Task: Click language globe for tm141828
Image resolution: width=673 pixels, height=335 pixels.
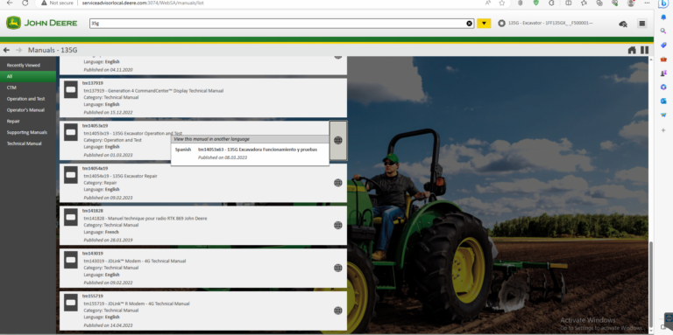Action: coord(338,226)
